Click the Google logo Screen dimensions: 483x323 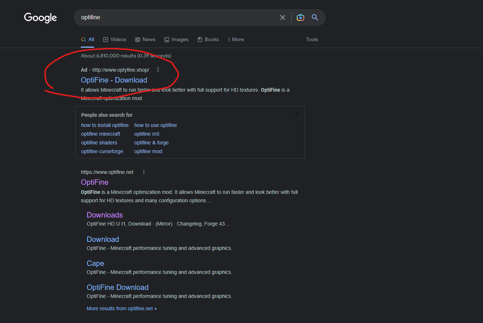pos(40,18)
